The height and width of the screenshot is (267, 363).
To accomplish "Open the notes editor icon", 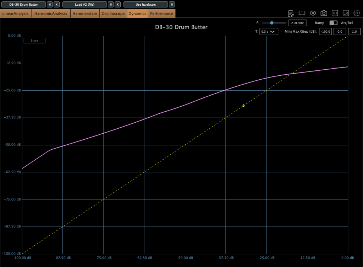I will click(291, 14).
